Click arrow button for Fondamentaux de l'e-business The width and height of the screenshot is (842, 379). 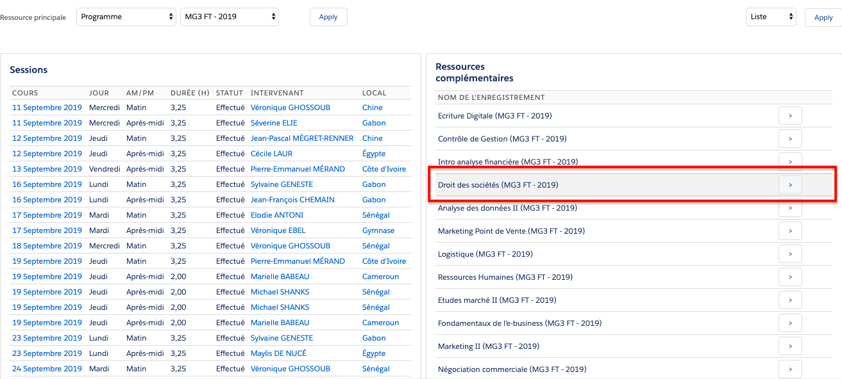coord(790,323)
